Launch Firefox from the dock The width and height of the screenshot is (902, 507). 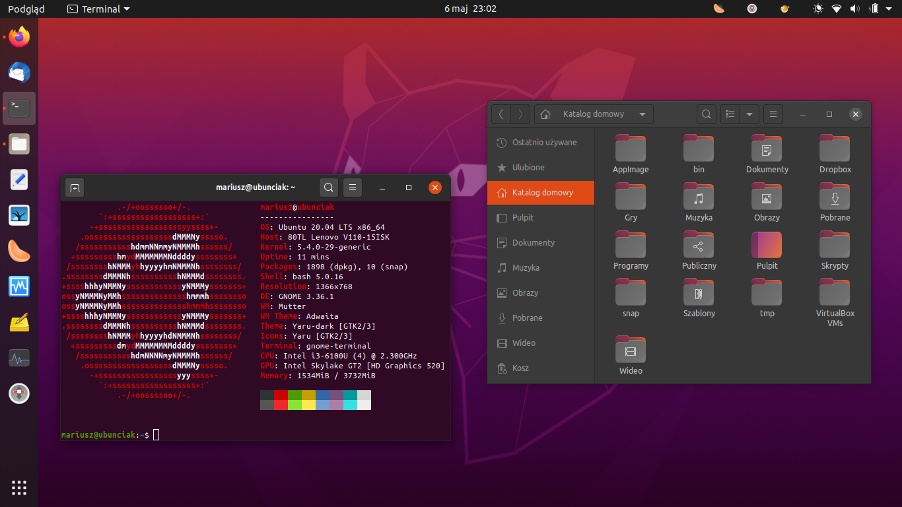[x=19, y=37]
